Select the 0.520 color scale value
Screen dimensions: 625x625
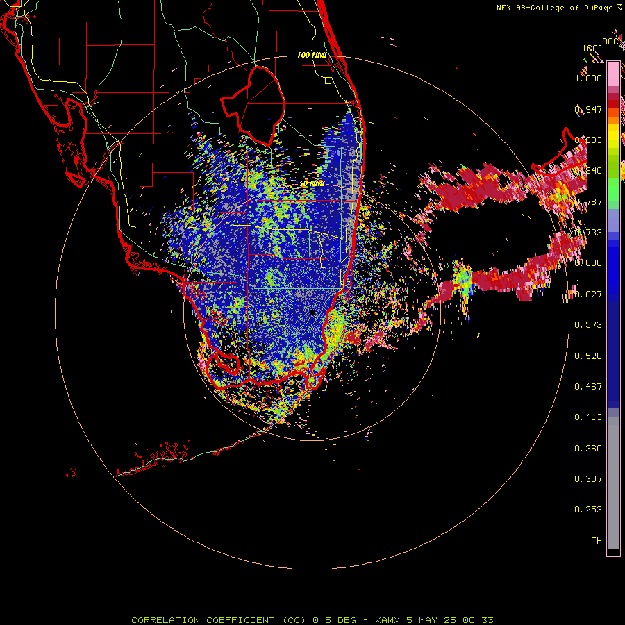coord(588,356)
